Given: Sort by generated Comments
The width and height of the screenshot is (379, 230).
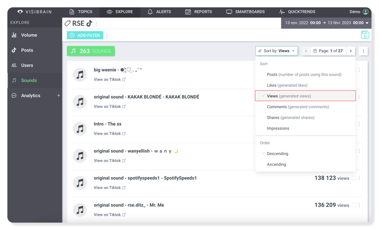Looking at the screenshot, I should tap(305, 107).
